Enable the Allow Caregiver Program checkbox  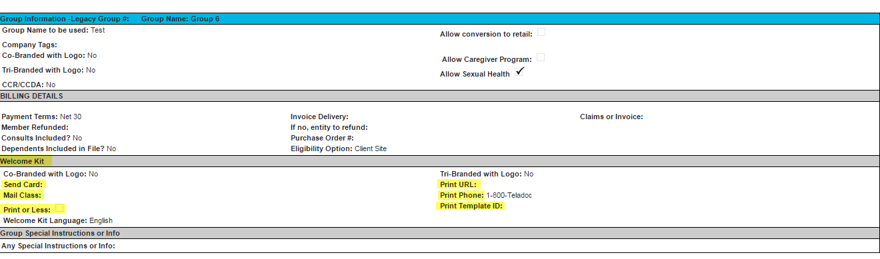click(541, 58)
